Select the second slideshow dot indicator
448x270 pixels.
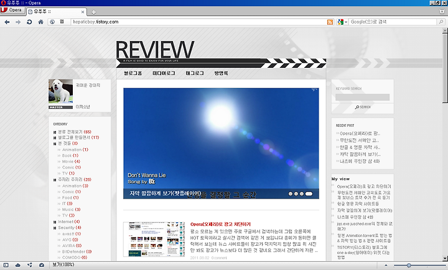(x=296, y=194)
